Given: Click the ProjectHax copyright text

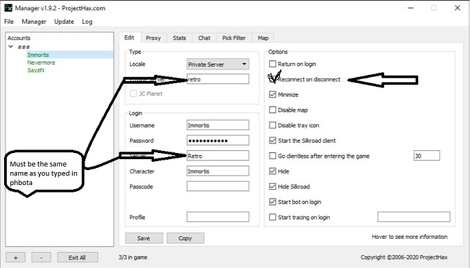Looking at the screenshot, I should [404, 257].
